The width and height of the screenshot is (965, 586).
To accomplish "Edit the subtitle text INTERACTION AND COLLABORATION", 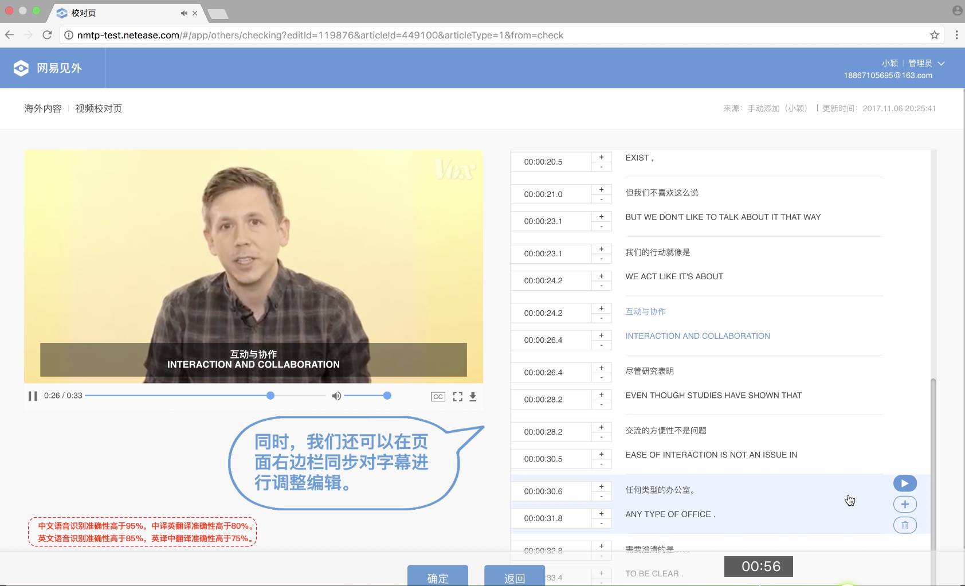I will pos(697,336).
